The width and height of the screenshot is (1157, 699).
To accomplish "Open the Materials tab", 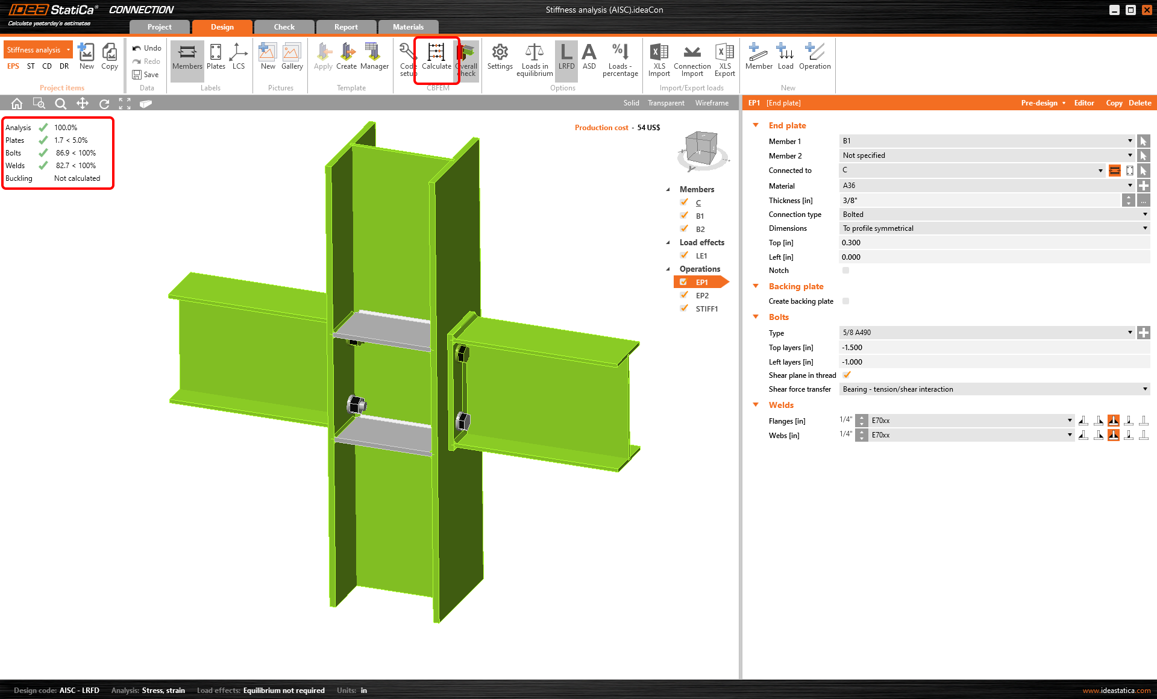I will 408,27.
